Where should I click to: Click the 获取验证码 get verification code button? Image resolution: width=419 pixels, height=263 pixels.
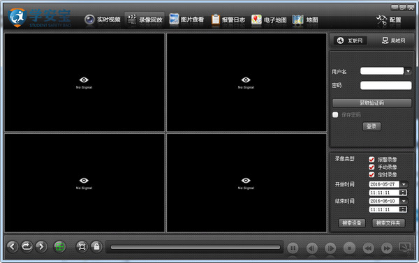(x=372, y=103)
